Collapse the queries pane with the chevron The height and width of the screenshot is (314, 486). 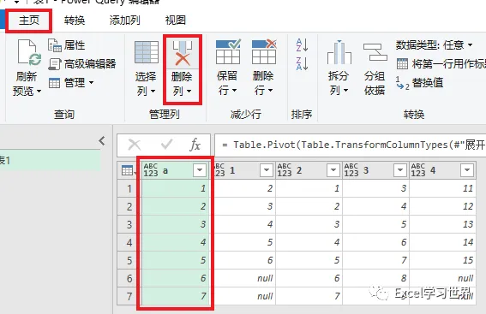tap(102, 141)
